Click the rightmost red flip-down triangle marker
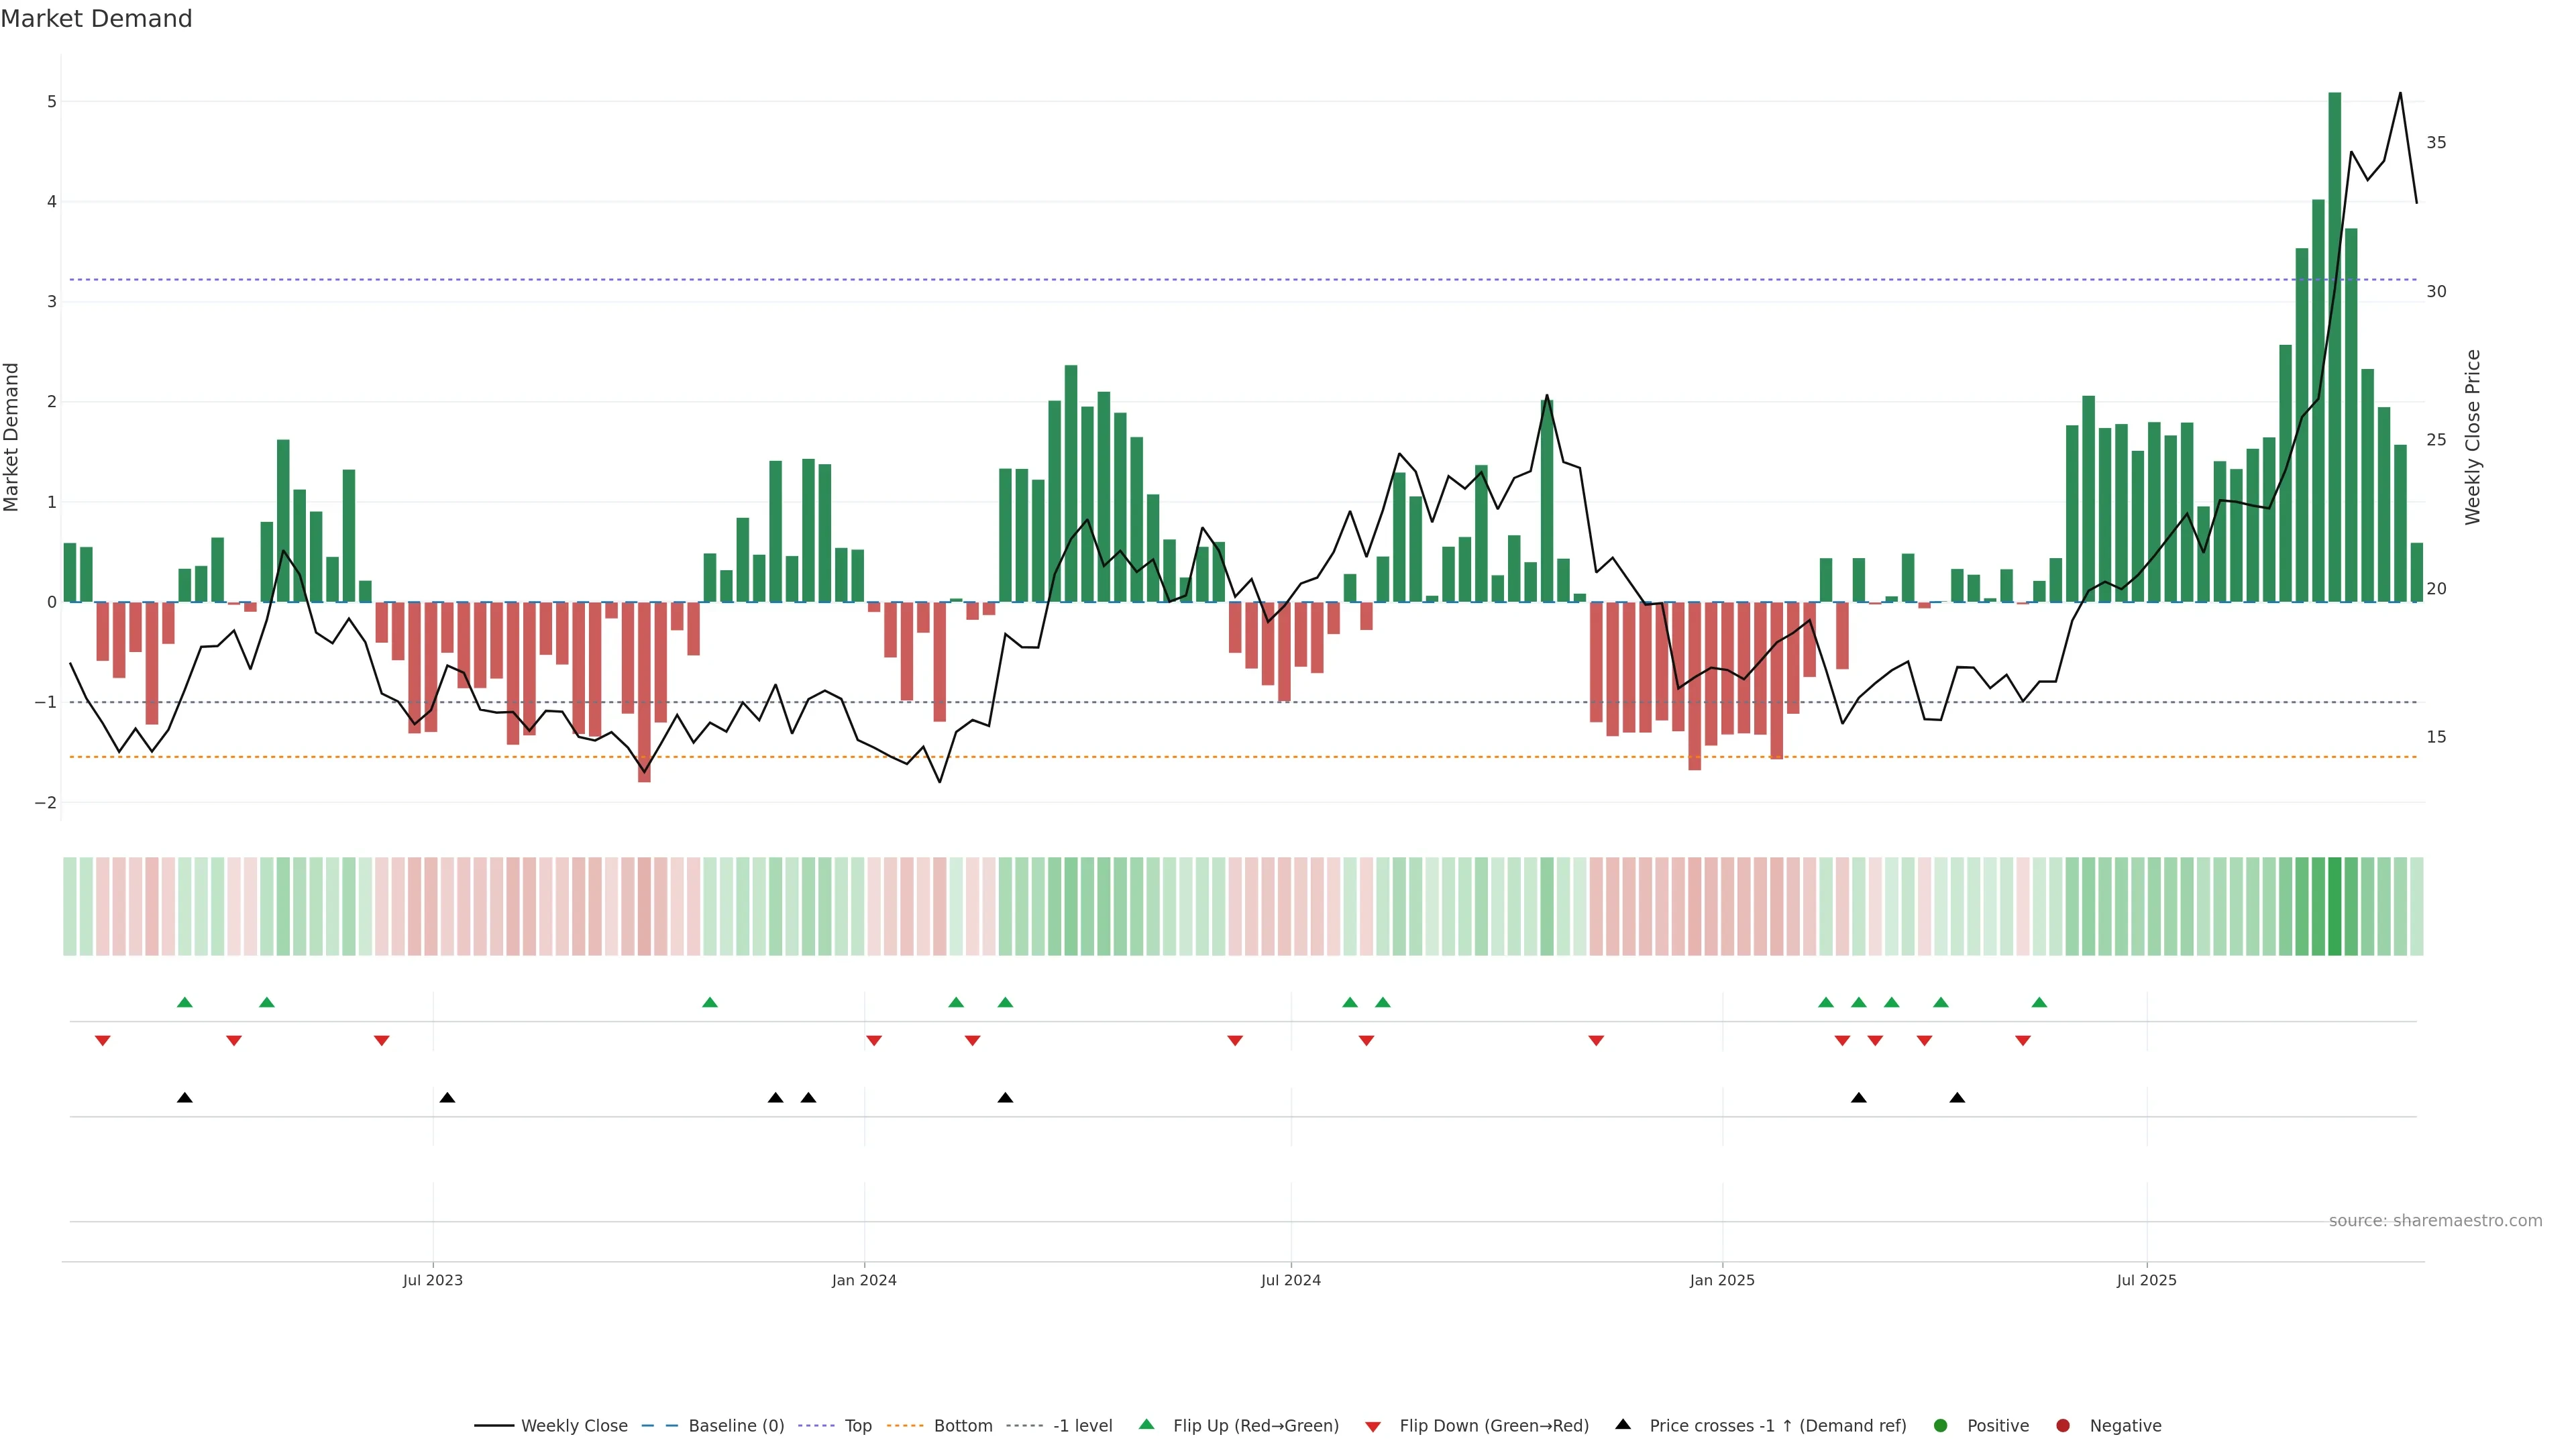 (x=2023, y=1041)
